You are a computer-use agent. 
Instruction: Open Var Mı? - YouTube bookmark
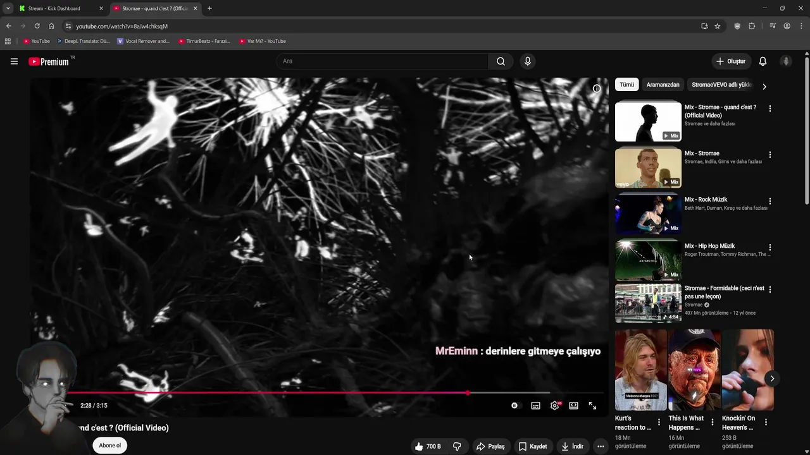[x=263, y=41]
